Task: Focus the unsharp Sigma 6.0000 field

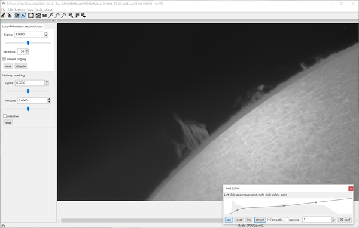Action: [30, 83]
